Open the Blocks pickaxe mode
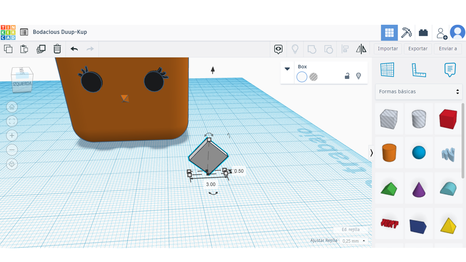 coord(406,33)
